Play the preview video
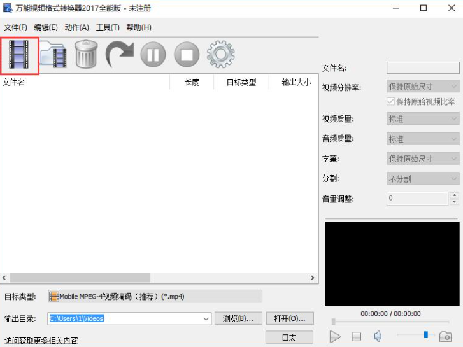This screenshot has width=463, height=347. (335, 336)
